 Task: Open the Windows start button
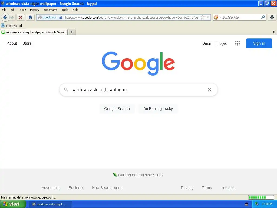tap(13, 204)
